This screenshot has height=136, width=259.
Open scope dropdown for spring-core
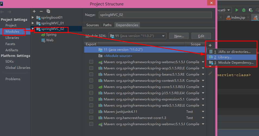tap(203, 87)
